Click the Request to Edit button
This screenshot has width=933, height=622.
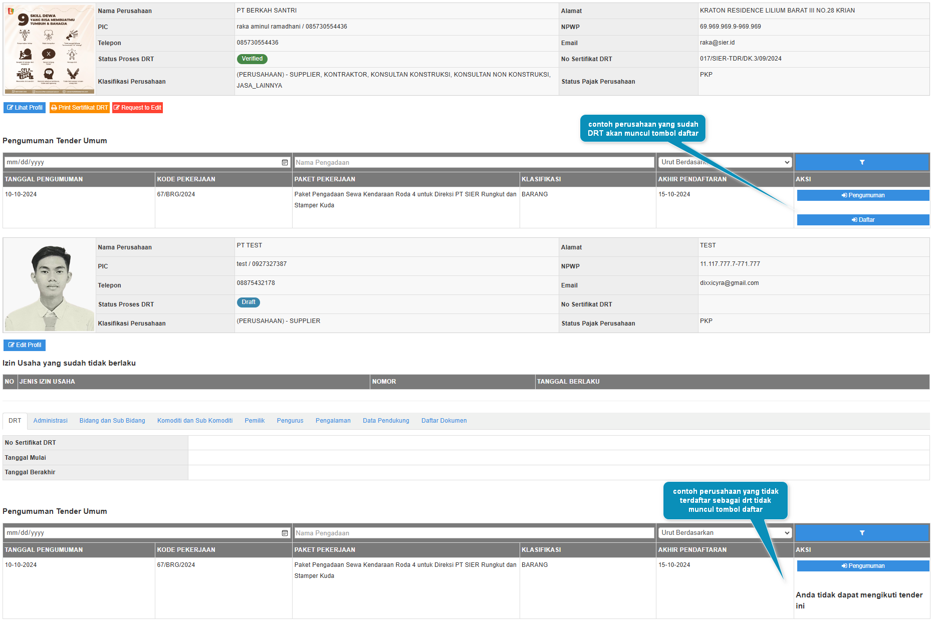(x=137, y=108)
